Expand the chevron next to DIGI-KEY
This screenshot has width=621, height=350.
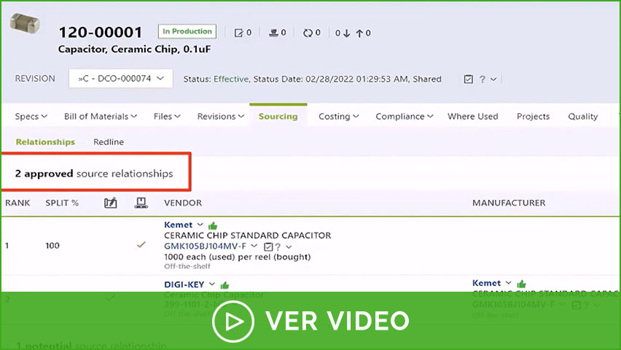(212, 284)
